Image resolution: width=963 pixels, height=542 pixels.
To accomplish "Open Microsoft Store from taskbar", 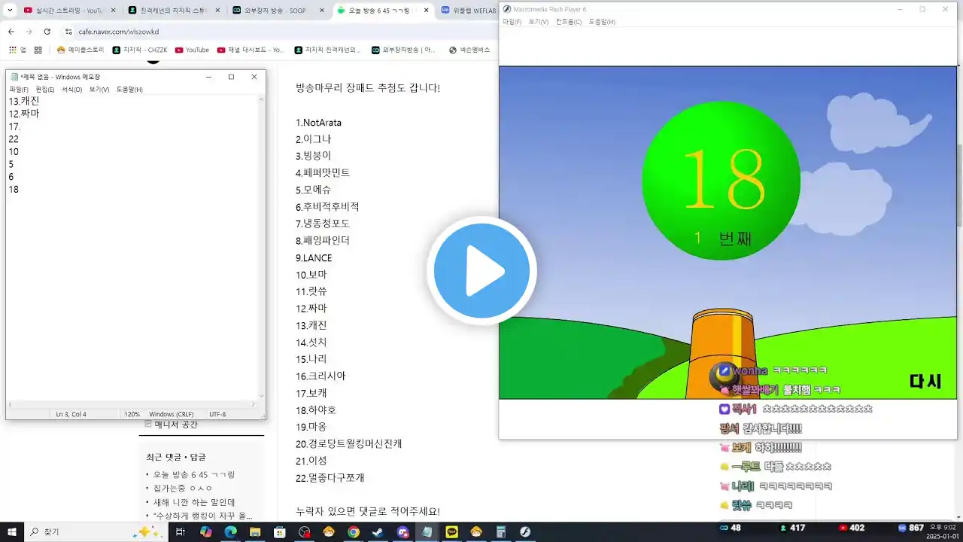I will pos(280,531).
